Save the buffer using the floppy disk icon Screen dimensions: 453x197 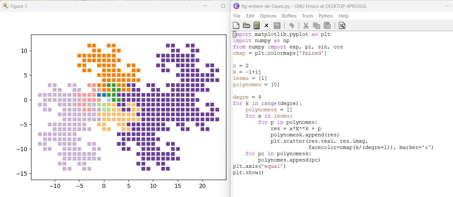(x=277, y=25)
